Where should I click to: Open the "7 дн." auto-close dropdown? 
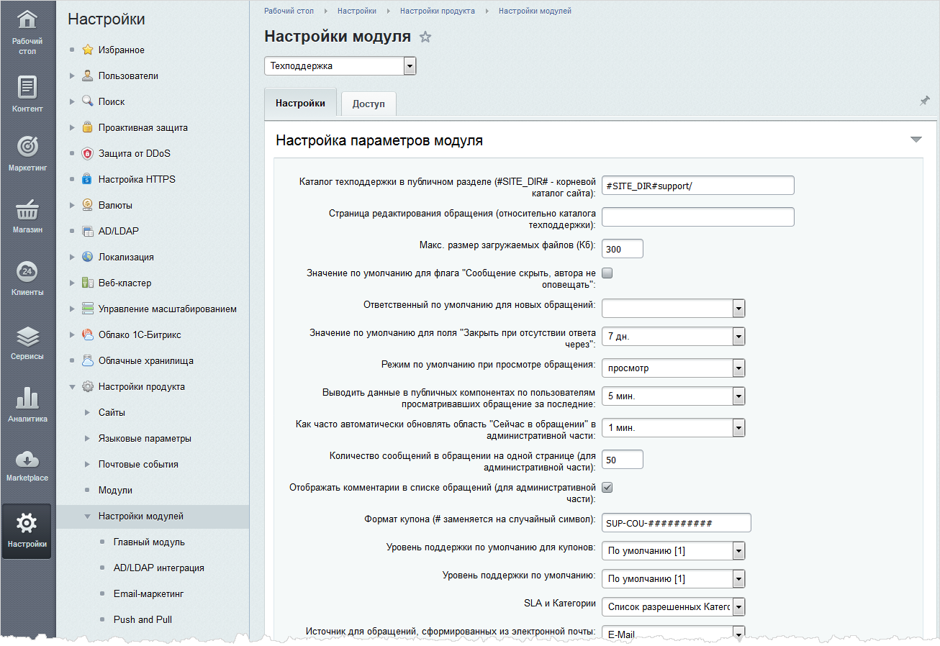[x=673, y=336]
